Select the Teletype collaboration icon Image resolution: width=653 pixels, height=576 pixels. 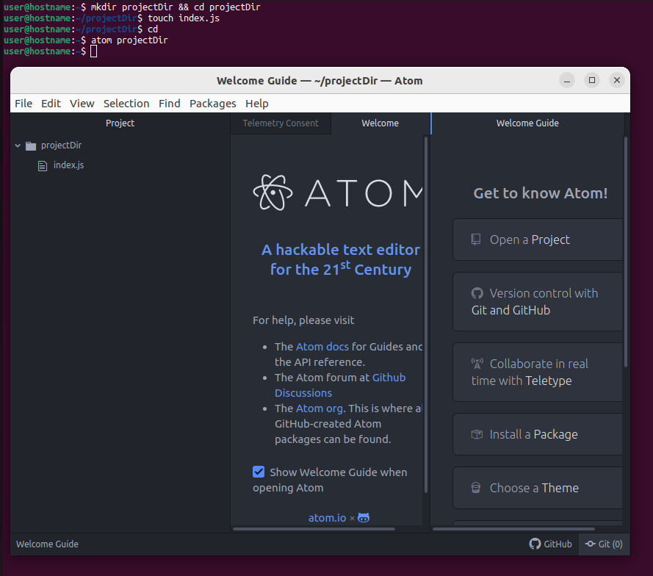478,361
